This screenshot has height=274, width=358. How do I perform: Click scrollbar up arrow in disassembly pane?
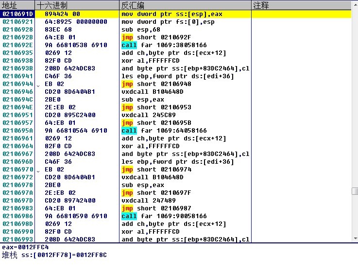pyautogui.click(x=355, y=4)
